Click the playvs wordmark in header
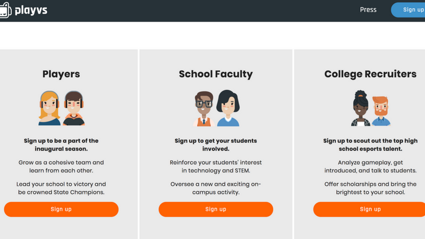 pos(31,11)
